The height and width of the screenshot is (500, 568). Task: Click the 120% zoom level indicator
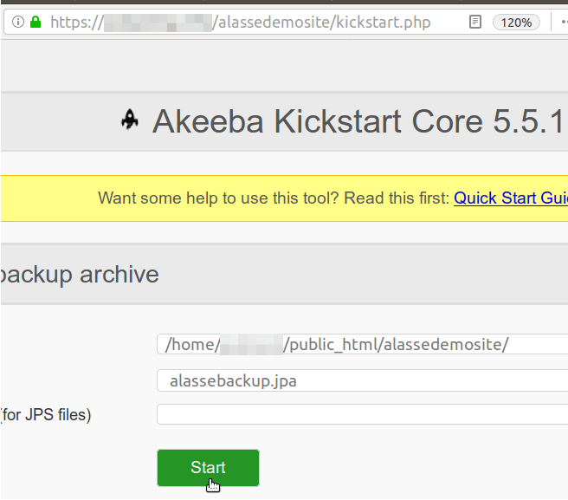coord(516,23)
